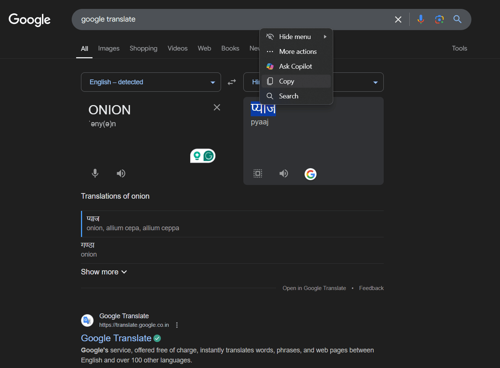Clear the ONION source text

point(217,107)
